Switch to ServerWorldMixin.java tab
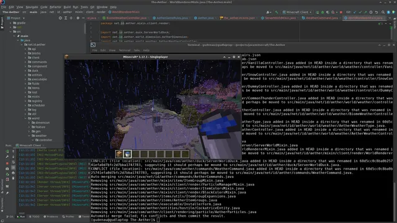Screen dimensions: 397x223 (280, 18)
